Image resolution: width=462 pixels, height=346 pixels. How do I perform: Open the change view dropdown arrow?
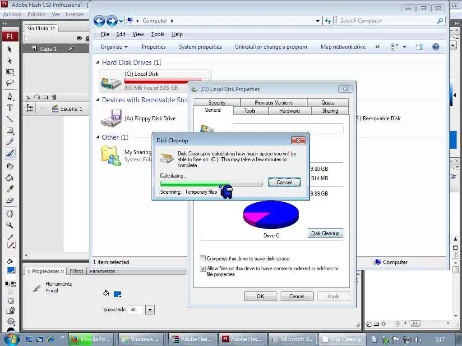[x=404, y=47]
